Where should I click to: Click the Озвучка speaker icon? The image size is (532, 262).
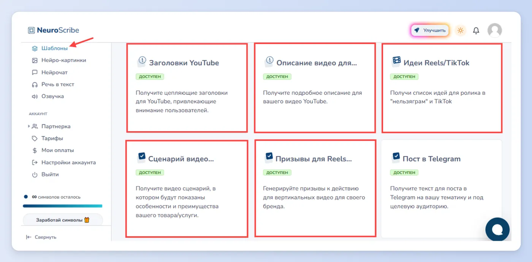point(35,97)
